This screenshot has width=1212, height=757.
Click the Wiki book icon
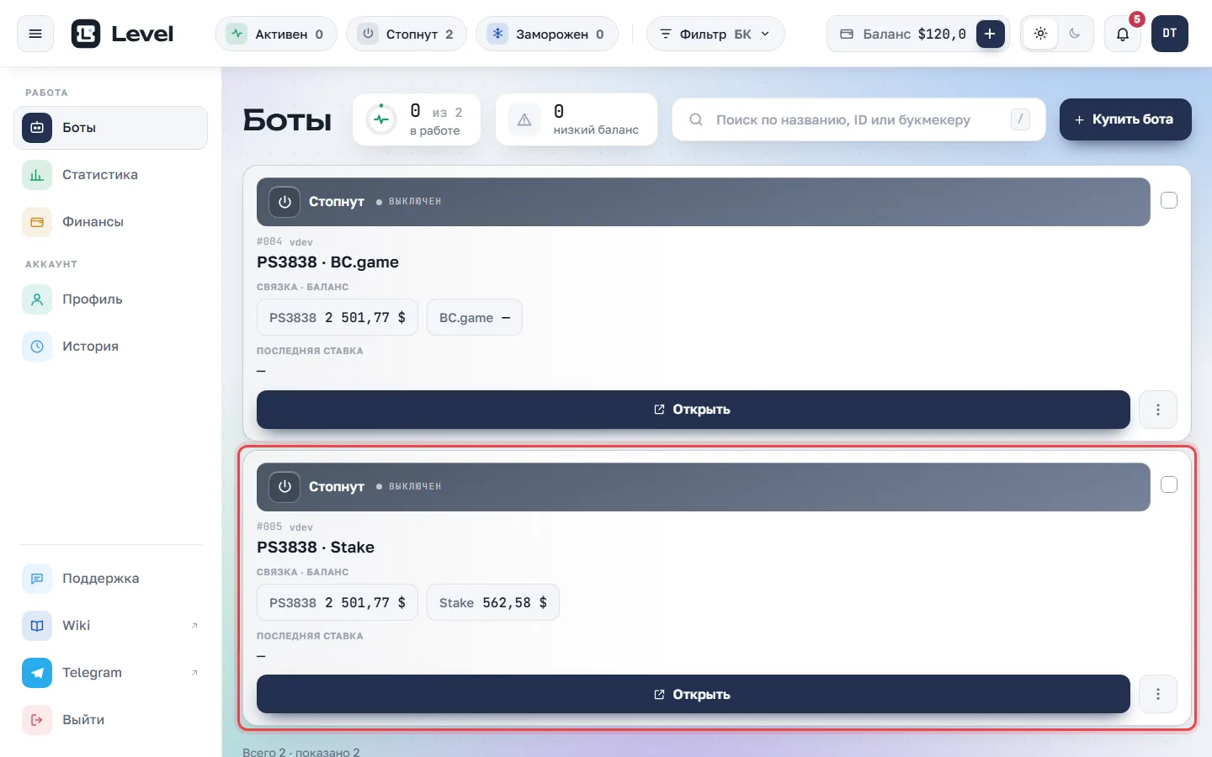[37, 626]
